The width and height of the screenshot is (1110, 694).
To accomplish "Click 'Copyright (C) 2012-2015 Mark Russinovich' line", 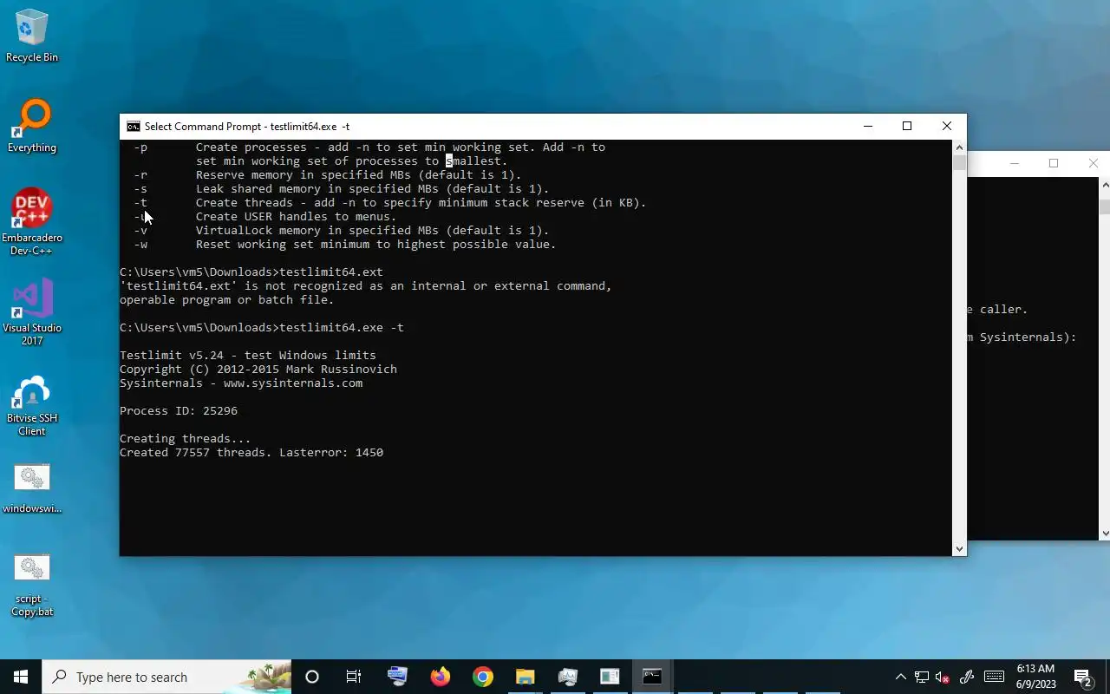I will click(258, 369).
